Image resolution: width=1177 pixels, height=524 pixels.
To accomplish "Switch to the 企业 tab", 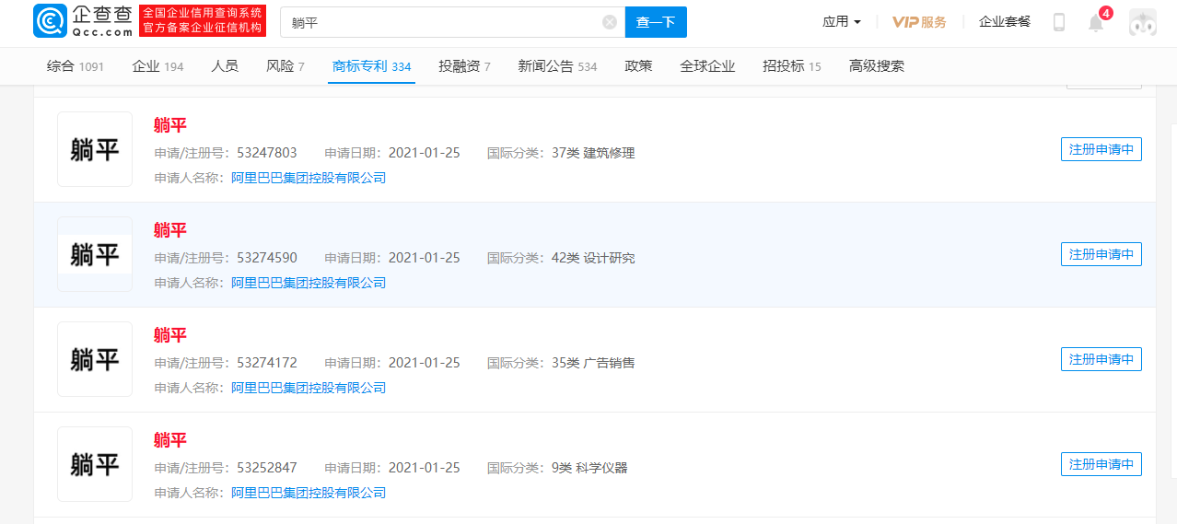I will [x=157, y=66].
